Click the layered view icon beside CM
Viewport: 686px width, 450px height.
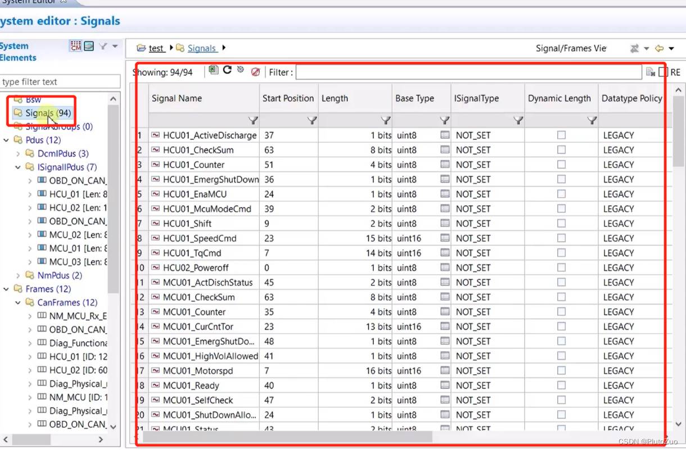click(x=89, y=46)
